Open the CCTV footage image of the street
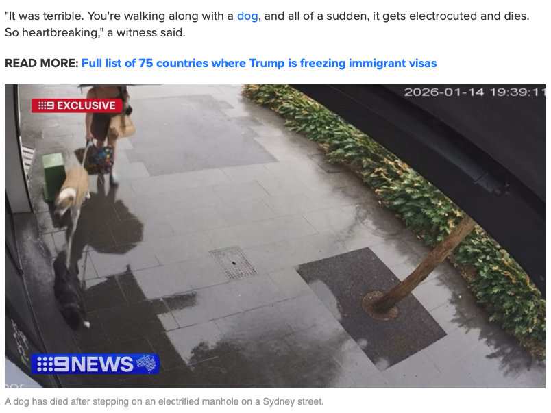 275,236
